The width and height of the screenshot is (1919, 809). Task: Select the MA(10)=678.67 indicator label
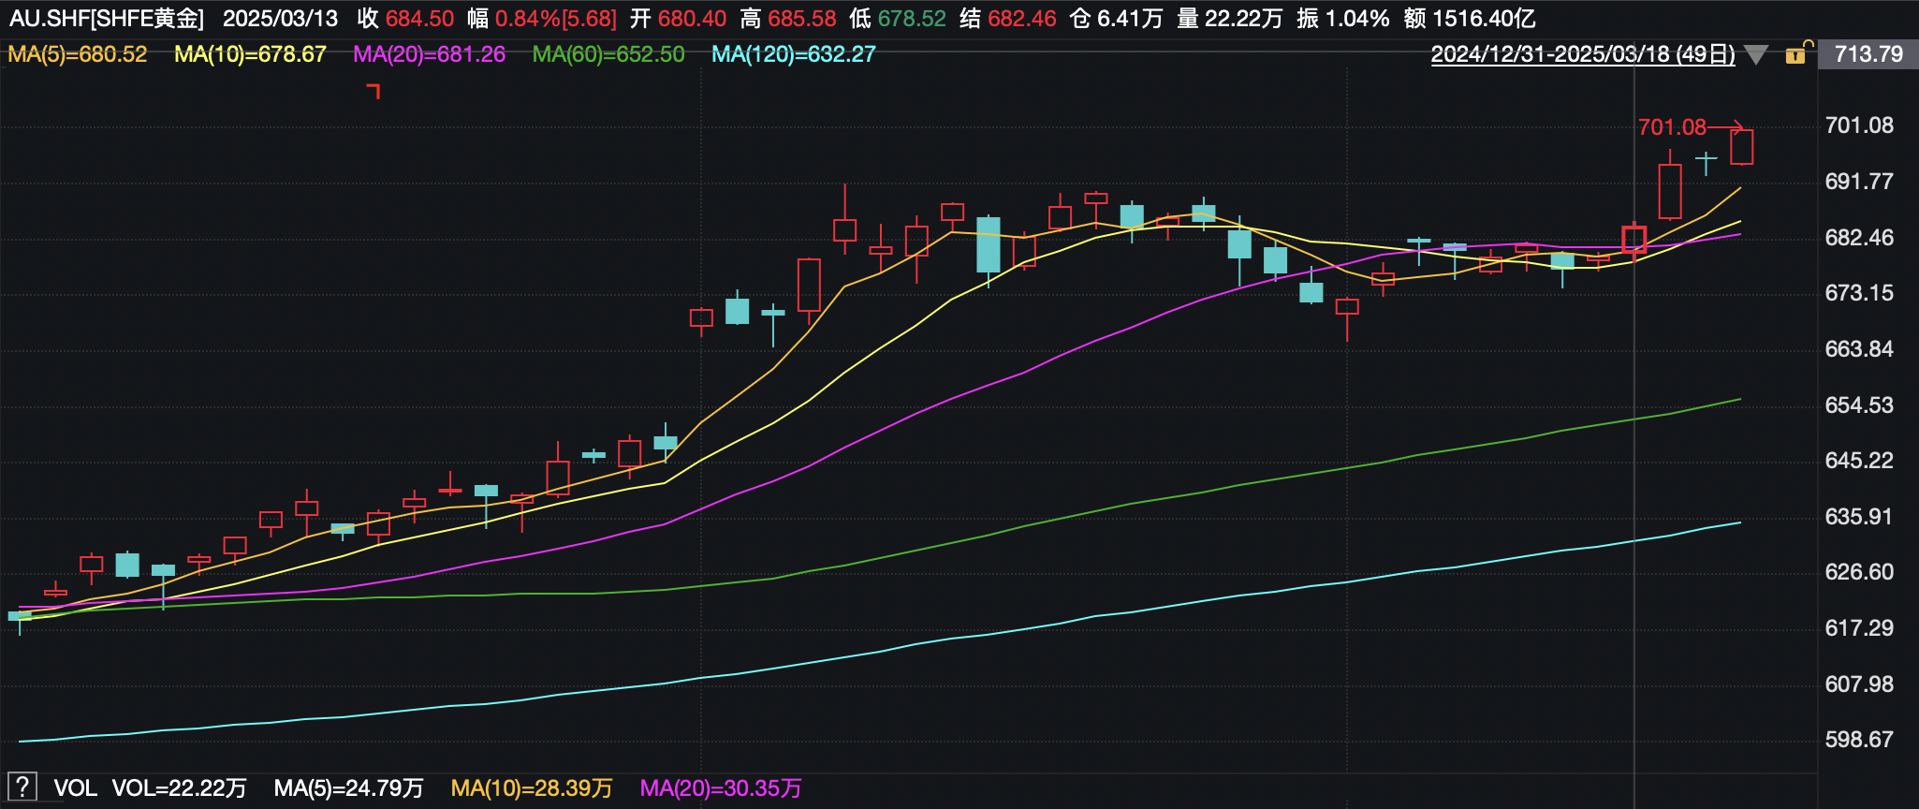(x=250, y=54)
